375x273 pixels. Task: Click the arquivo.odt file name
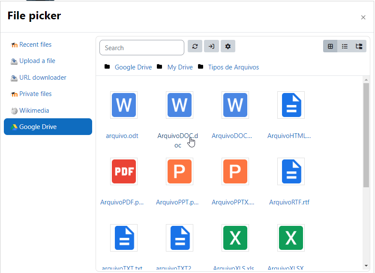pos(122,136)
